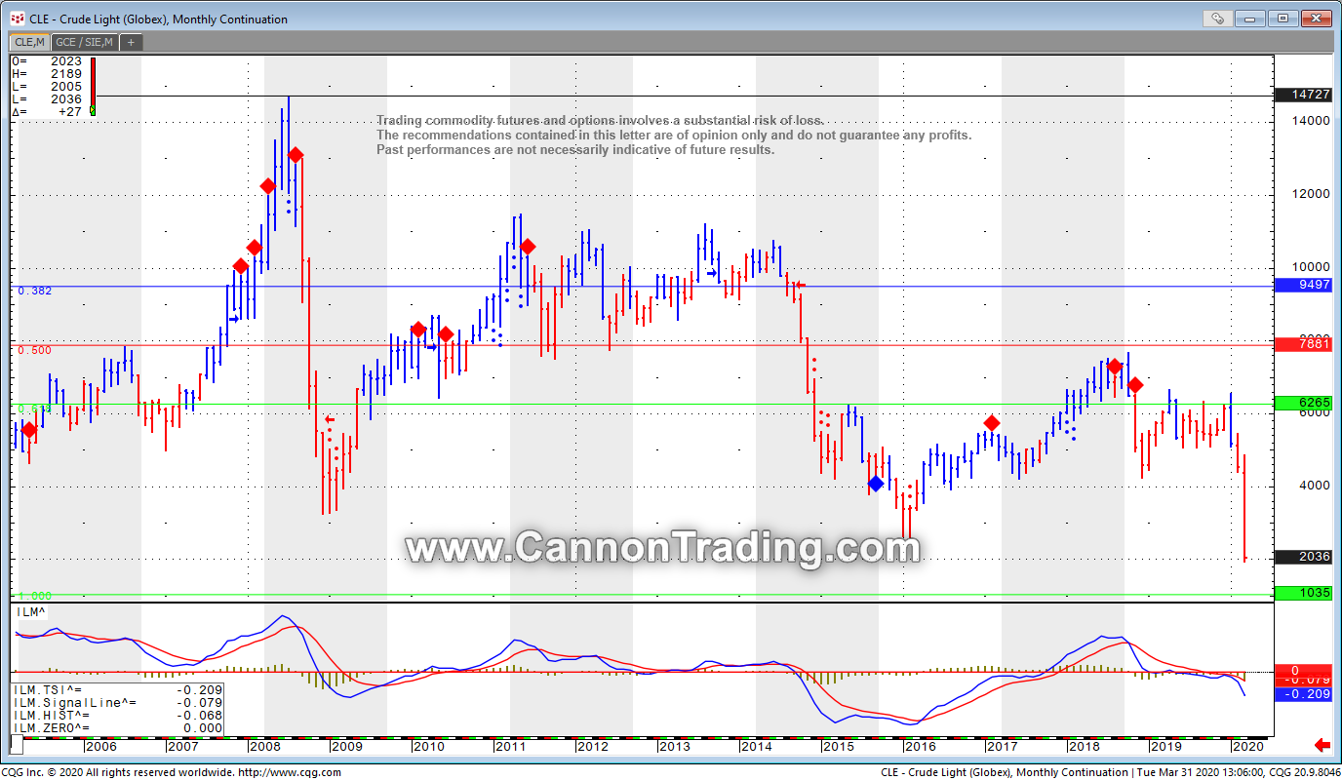The image size is (1342, 780).
Task: Click the chart link icon in title bar
Action: (x=1216, y=18)
